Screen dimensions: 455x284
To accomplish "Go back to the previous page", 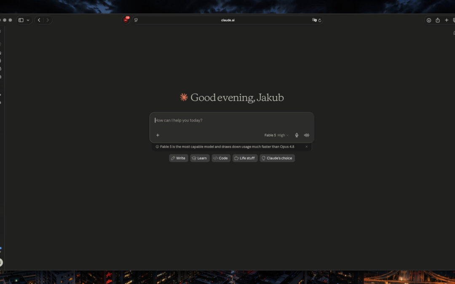I will pyautogui.click(x=39, y=20).
